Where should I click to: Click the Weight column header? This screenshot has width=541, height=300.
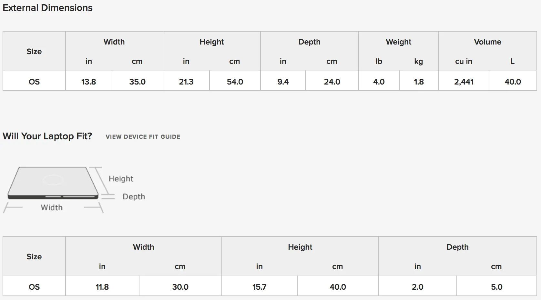click(398, 42)
